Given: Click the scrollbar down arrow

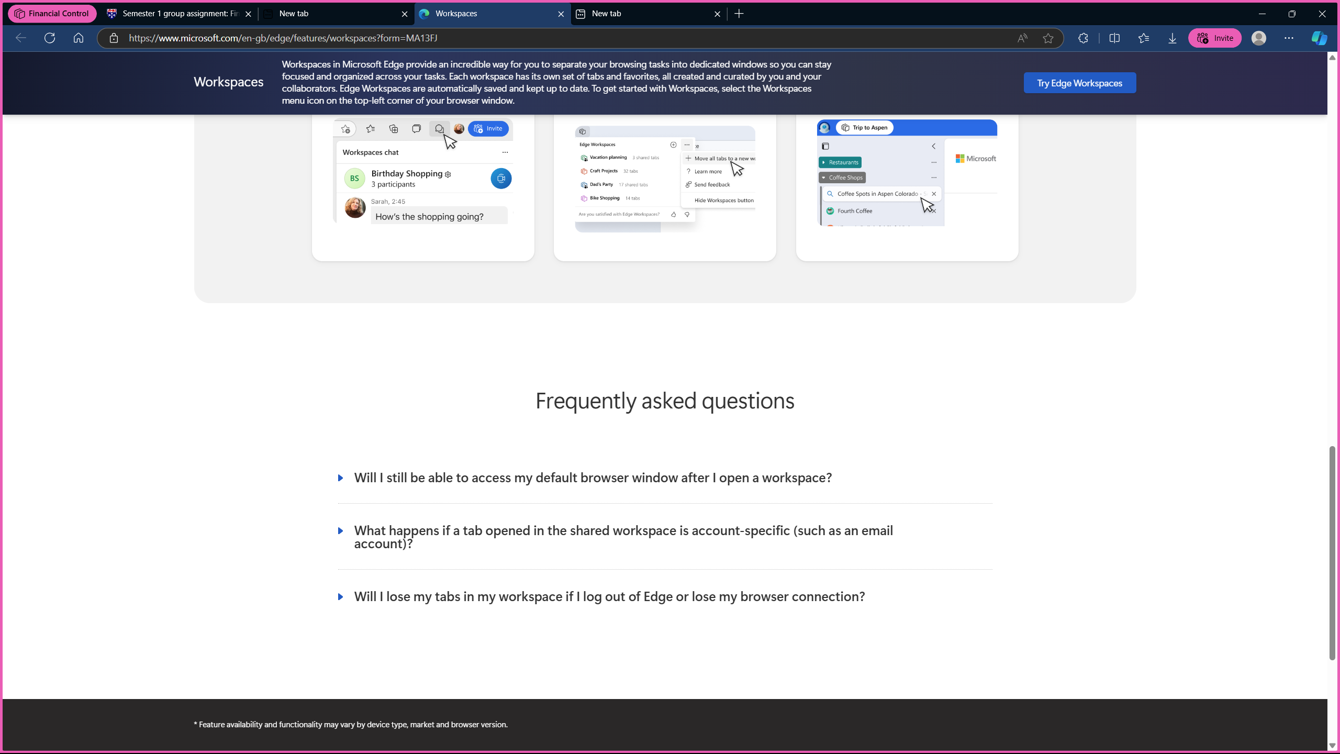Looking at the screenshot, I should (x=1333, y=746).
